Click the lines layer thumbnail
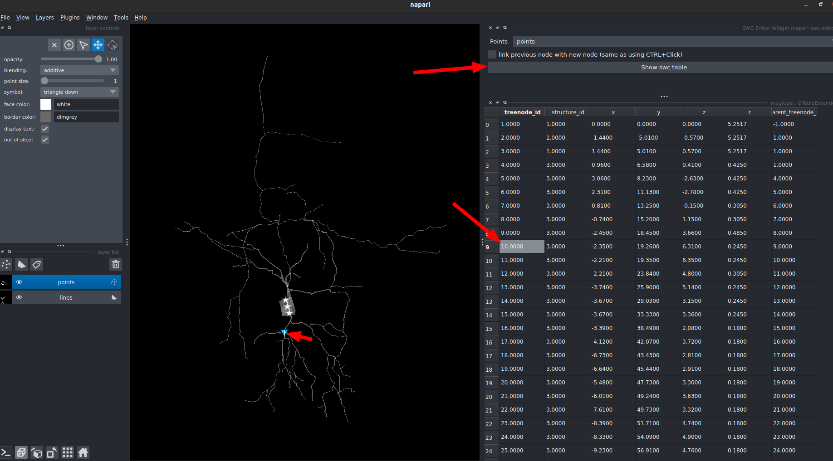This screenshot has height=461, width=833. 5,297
